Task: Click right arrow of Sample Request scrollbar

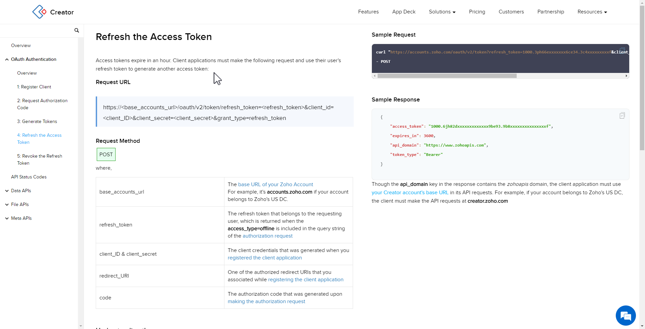Action: (626, 76)
